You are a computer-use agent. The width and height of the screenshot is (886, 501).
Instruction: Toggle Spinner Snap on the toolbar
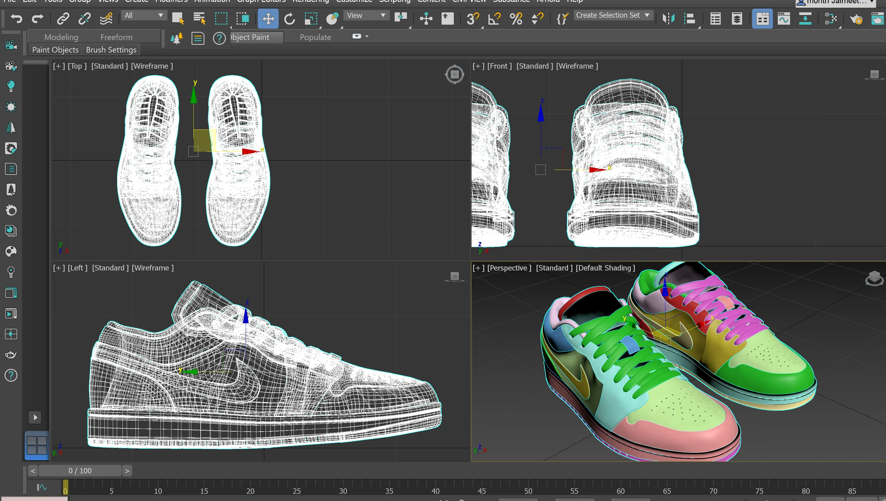[x=537, y=18]
